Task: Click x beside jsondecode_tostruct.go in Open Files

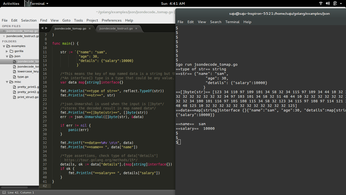Action: [x=4, y=36]
